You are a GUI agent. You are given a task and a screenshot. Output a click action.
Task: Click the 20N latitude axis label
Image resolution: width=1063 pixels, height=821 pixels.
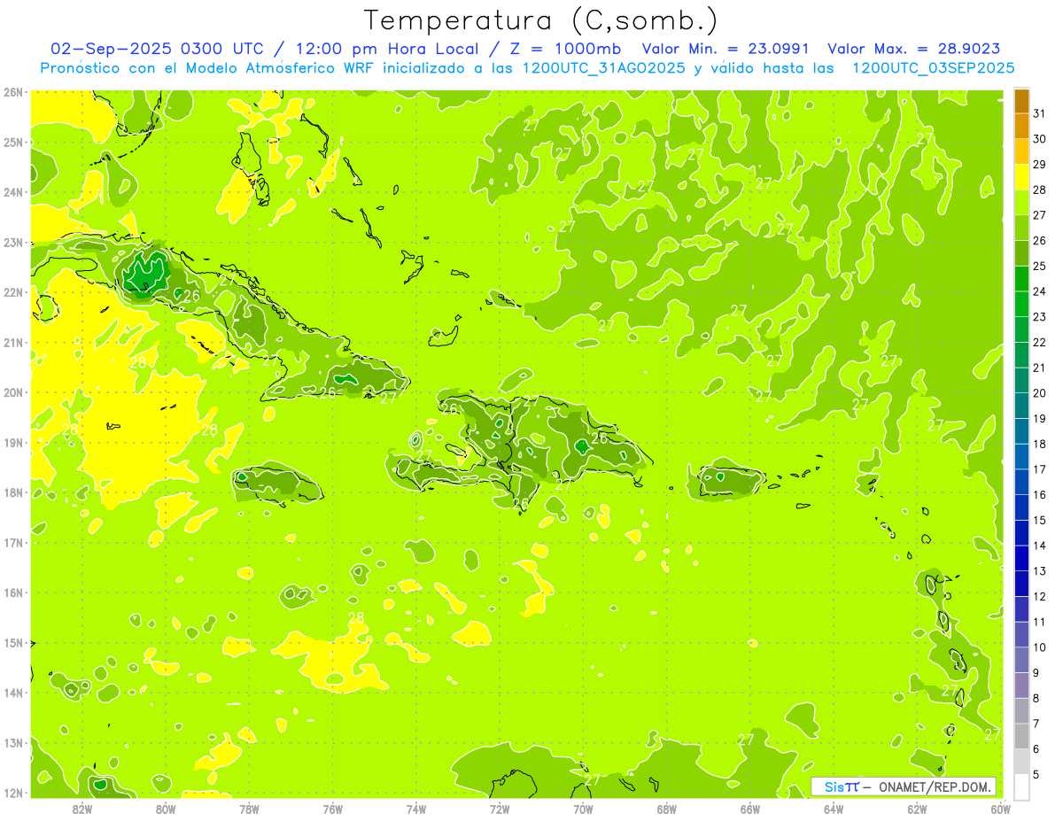click(x=13, y=392)
